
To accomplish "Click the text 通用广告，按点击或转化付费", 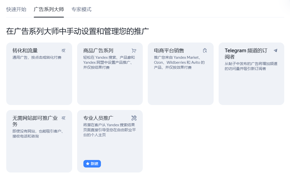I will [37, 57].
